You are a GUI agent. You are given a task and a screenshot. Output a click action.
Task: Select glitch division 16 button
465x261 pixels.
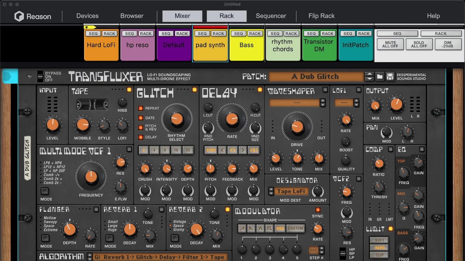point(177,150)
